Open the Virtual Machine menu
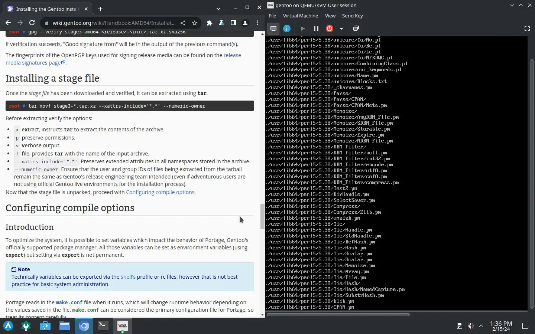 pos(301,16)
